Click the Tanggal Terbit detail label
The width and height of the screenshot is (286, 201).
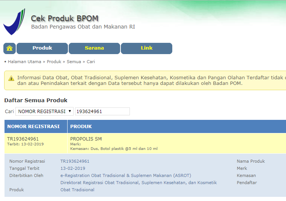24,168
